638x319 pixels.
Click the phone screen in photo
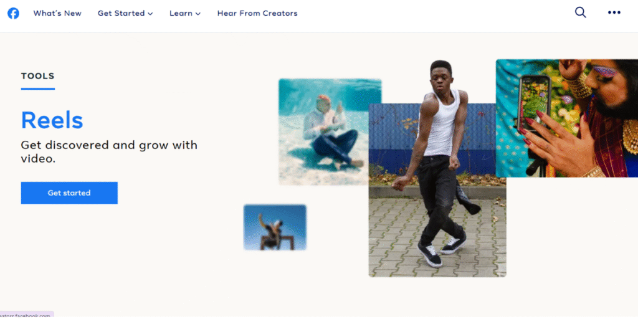click(x=534, y=100)
